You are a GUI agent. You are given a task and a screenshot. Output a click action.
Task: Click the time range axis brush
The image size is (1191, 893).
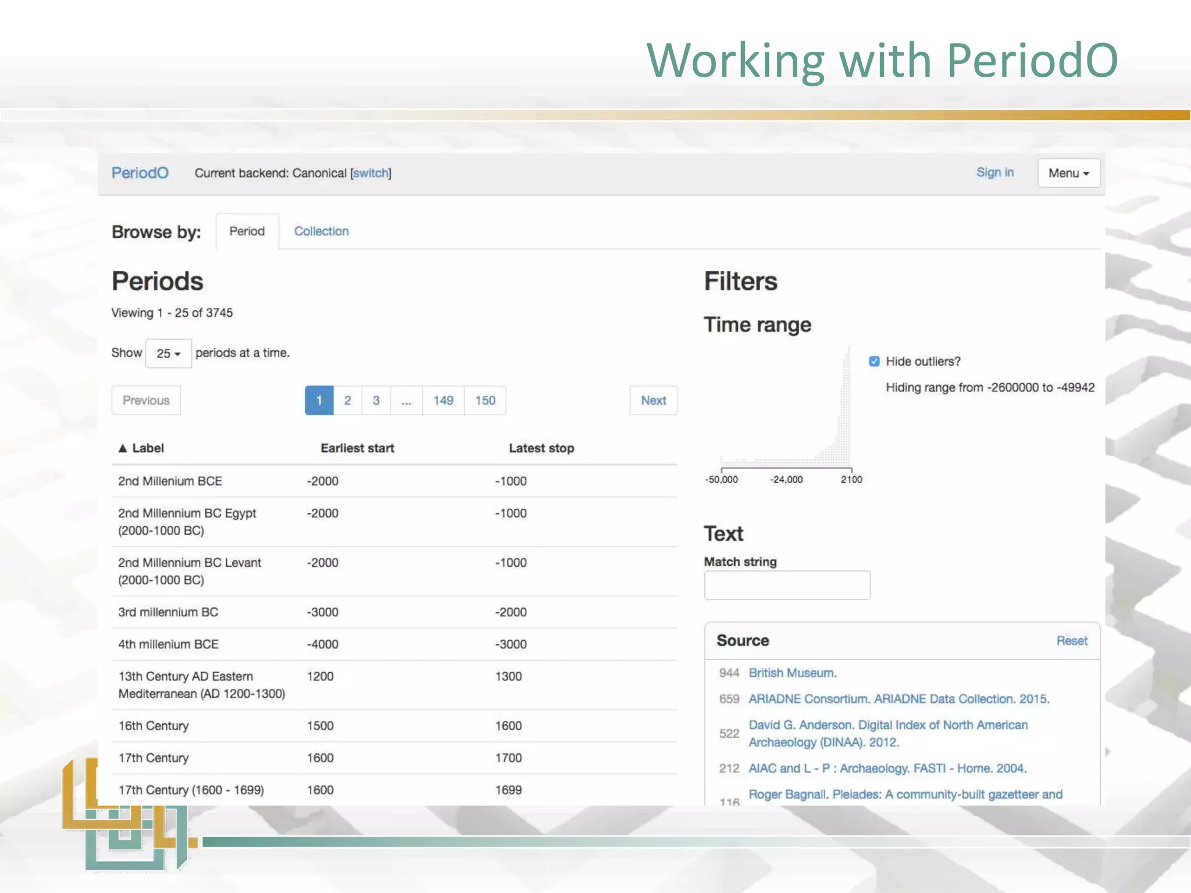786,469
